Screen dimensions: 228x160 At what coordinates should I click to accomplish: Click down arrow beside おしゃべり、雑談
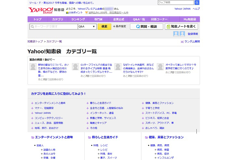(143, 128)
